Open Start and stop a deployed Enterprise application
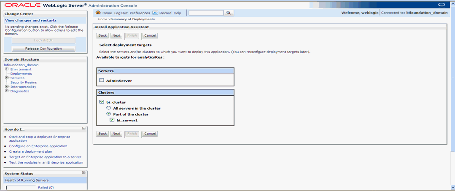The width and height of the screenshot is (455, 191). click(x=40, y=138)
